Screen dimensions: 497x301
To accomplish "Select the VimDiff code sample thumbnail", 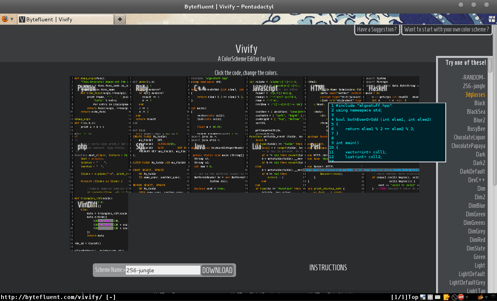I will [x=99, y=222].
